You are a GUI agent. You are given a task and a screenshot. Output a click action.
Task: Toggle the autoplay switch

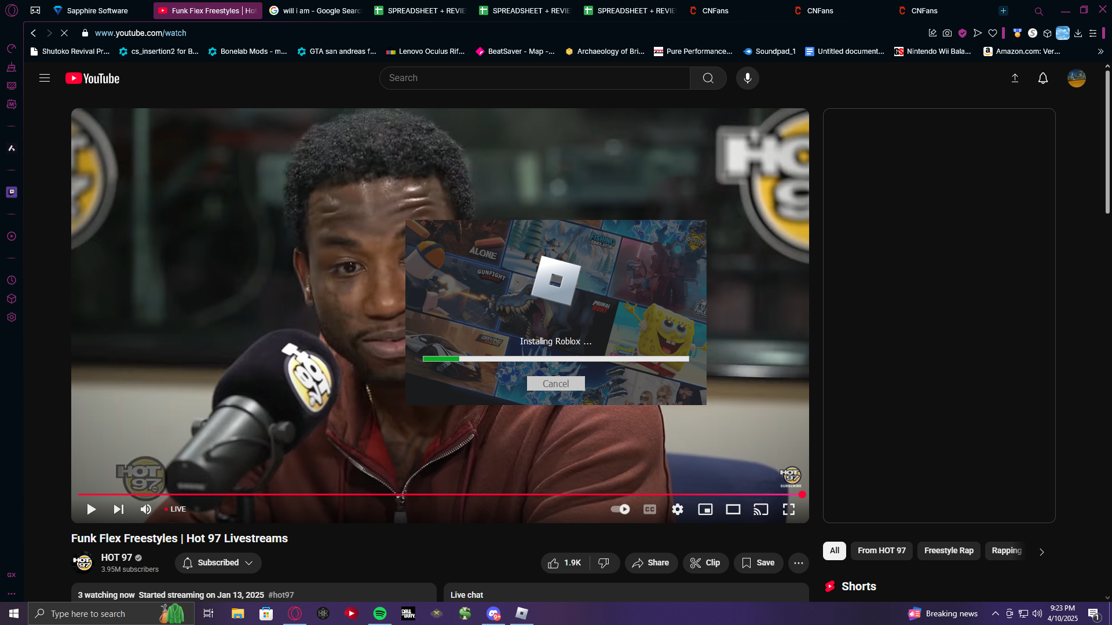(620, 509)
